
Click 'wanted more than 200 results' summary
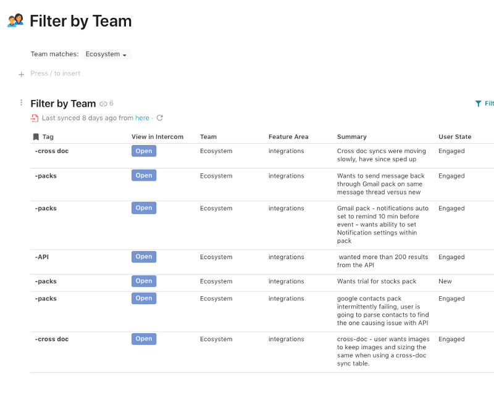[382, 261]
